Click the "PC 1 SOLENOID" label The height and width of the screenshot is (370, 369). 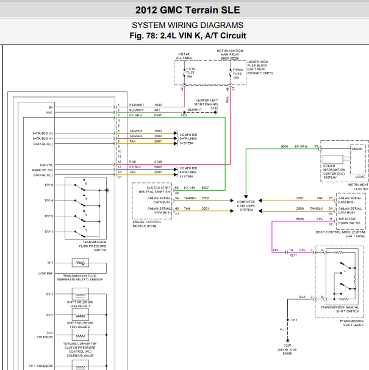pyautogui.click(x=41, y=366)
